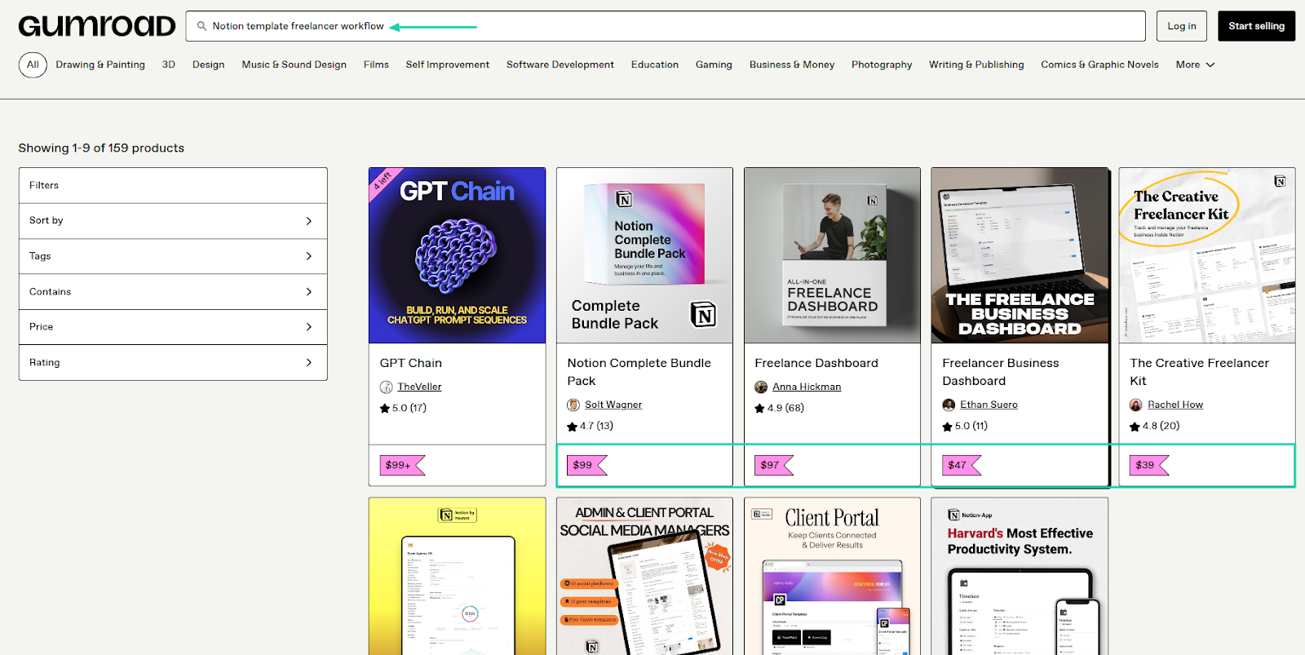Open the Design category
This screenshot has width=1305, height=655.
209,64
